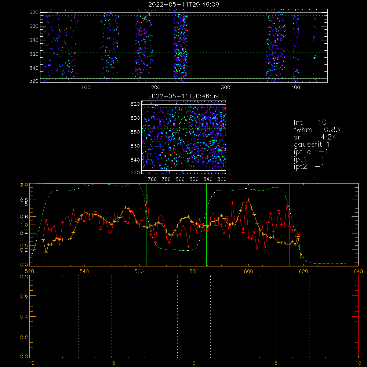The image size is (367, 367).
Task: Click green vertical boundary line near 615
Action: point(290,225)
